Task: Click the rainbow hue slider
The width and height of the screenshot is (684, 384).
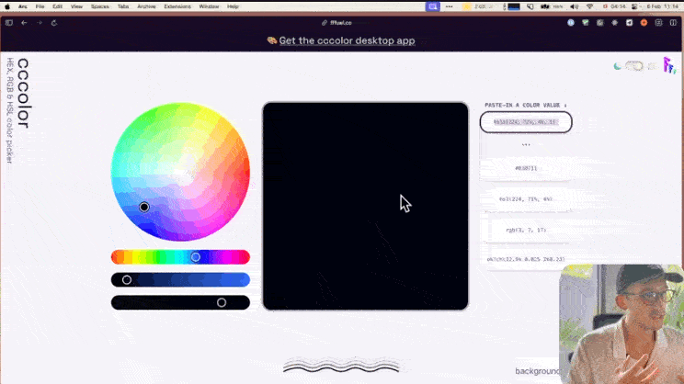Action: click(180, 257)
